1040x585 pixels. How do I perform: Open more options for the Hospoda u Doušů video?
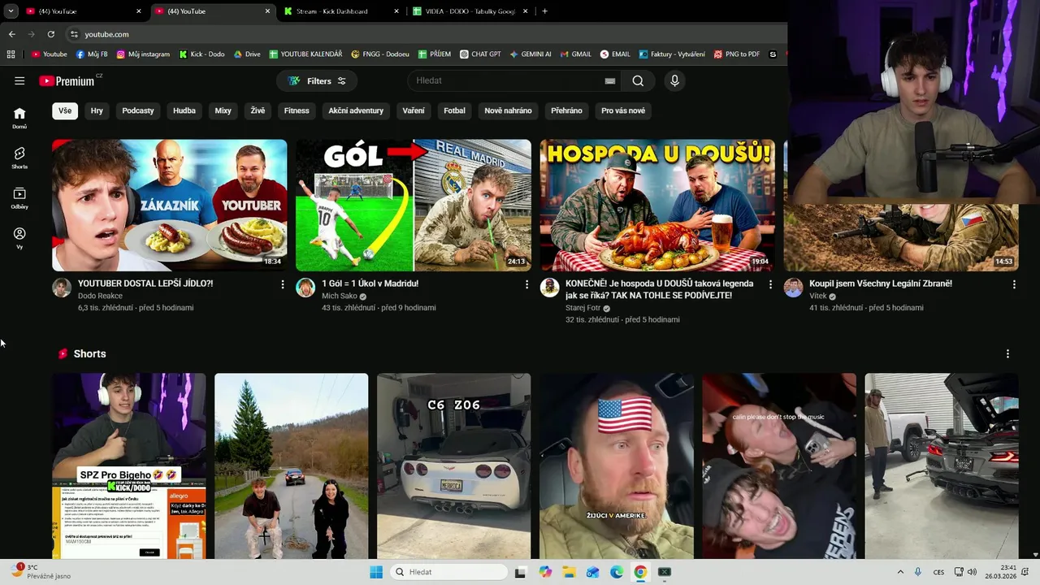coord(770,284)
